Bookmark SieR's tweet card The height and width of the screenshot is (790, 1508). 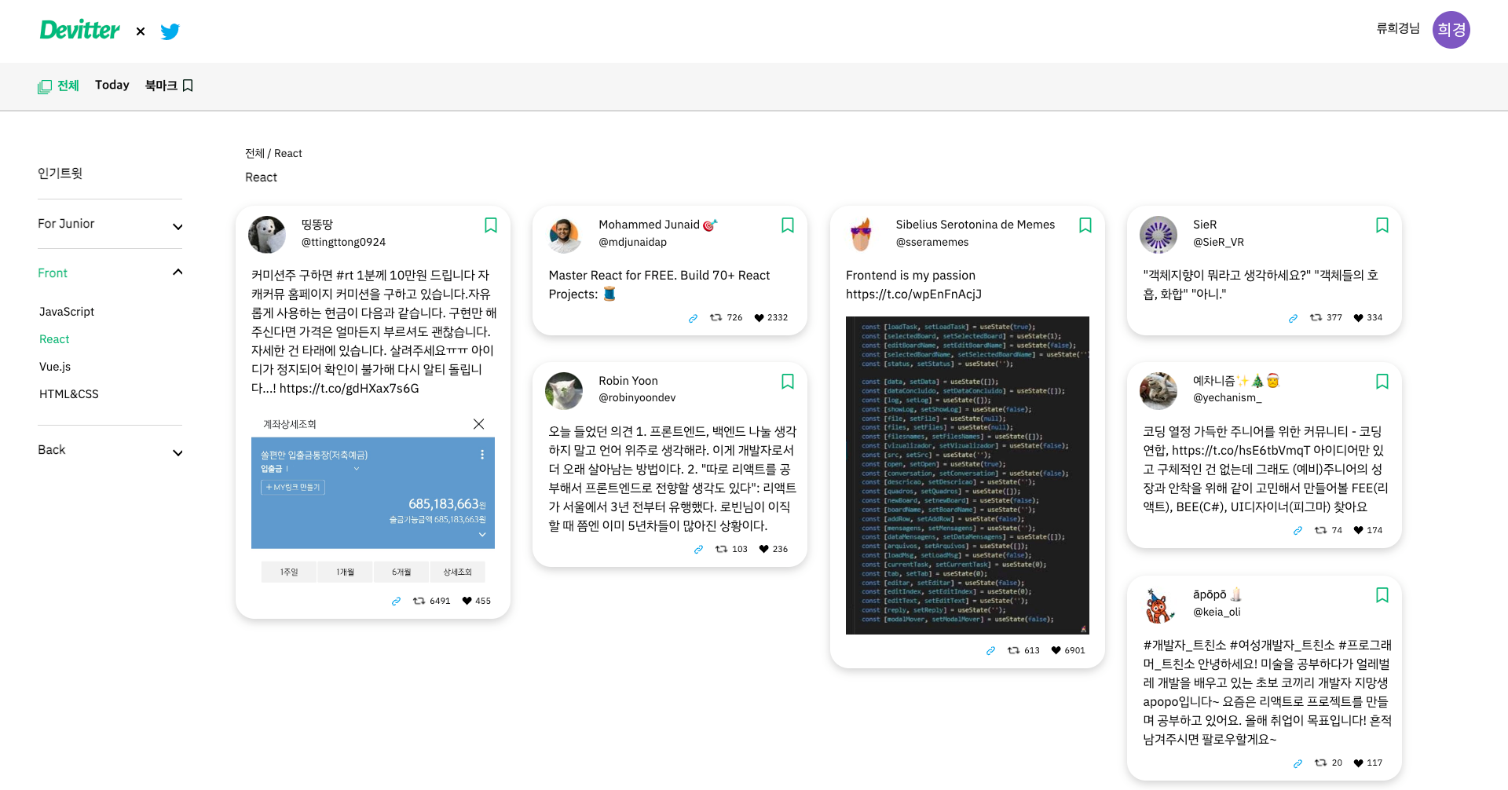coord(1382,225)
